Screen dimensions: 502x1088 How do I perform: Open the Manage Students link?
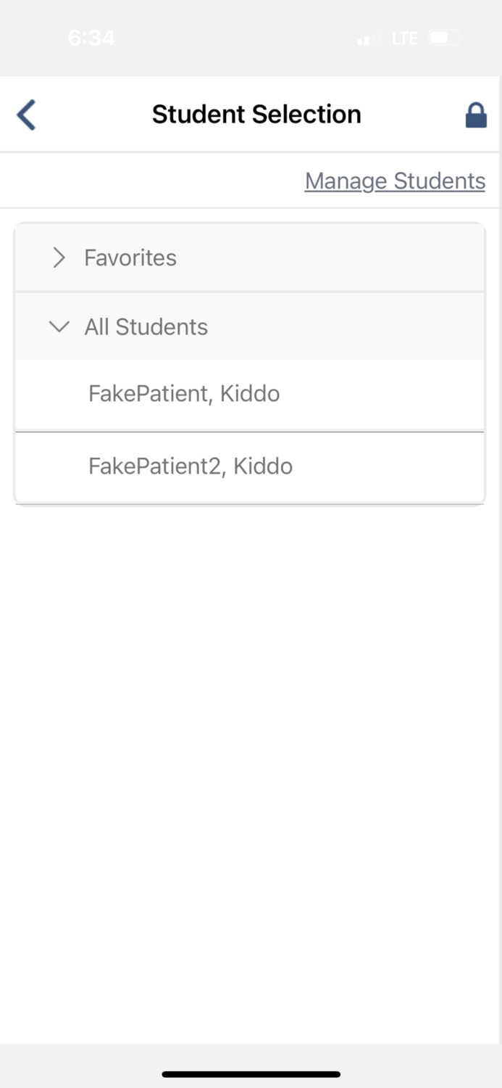click(x=395, y=181)
